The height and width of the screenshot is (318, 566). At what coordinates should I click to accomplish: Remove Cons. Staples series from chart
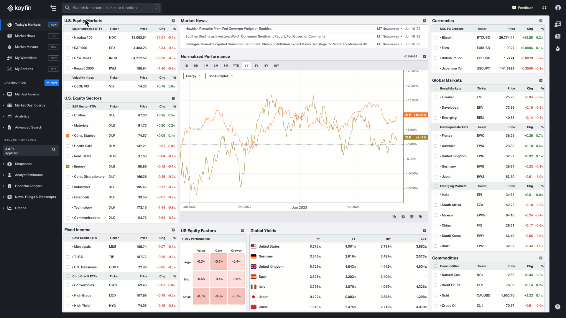click(232, 76)
